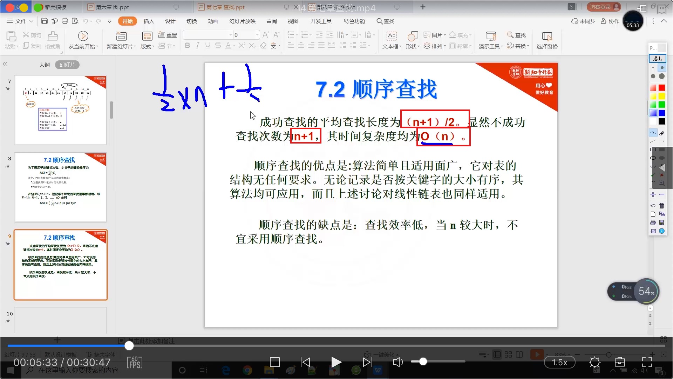Click the New Slide icon

(121, 36)
